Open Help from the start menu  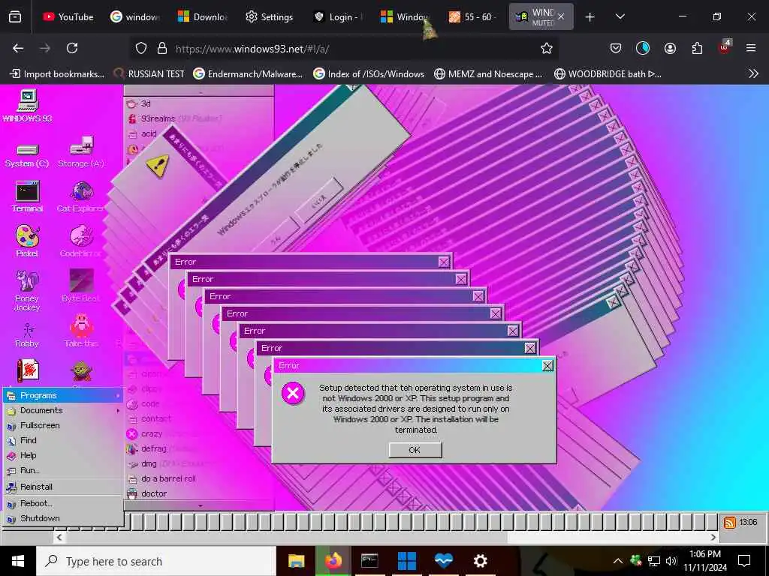click(63, 455)
